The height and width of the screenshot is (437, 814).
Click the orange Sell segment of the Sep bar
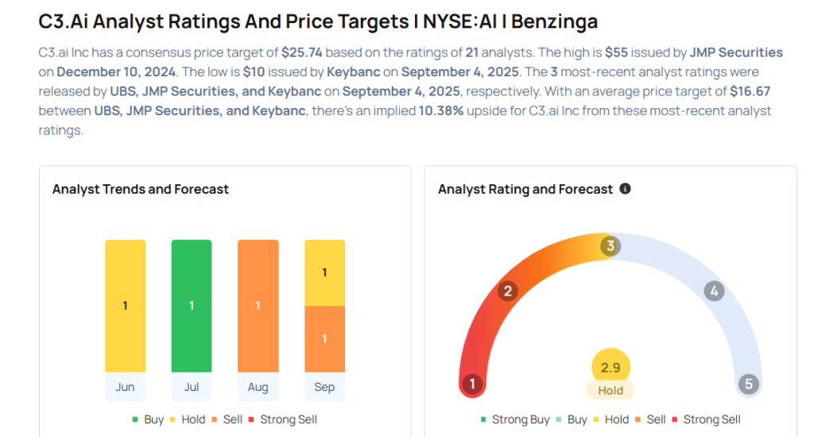324,339
